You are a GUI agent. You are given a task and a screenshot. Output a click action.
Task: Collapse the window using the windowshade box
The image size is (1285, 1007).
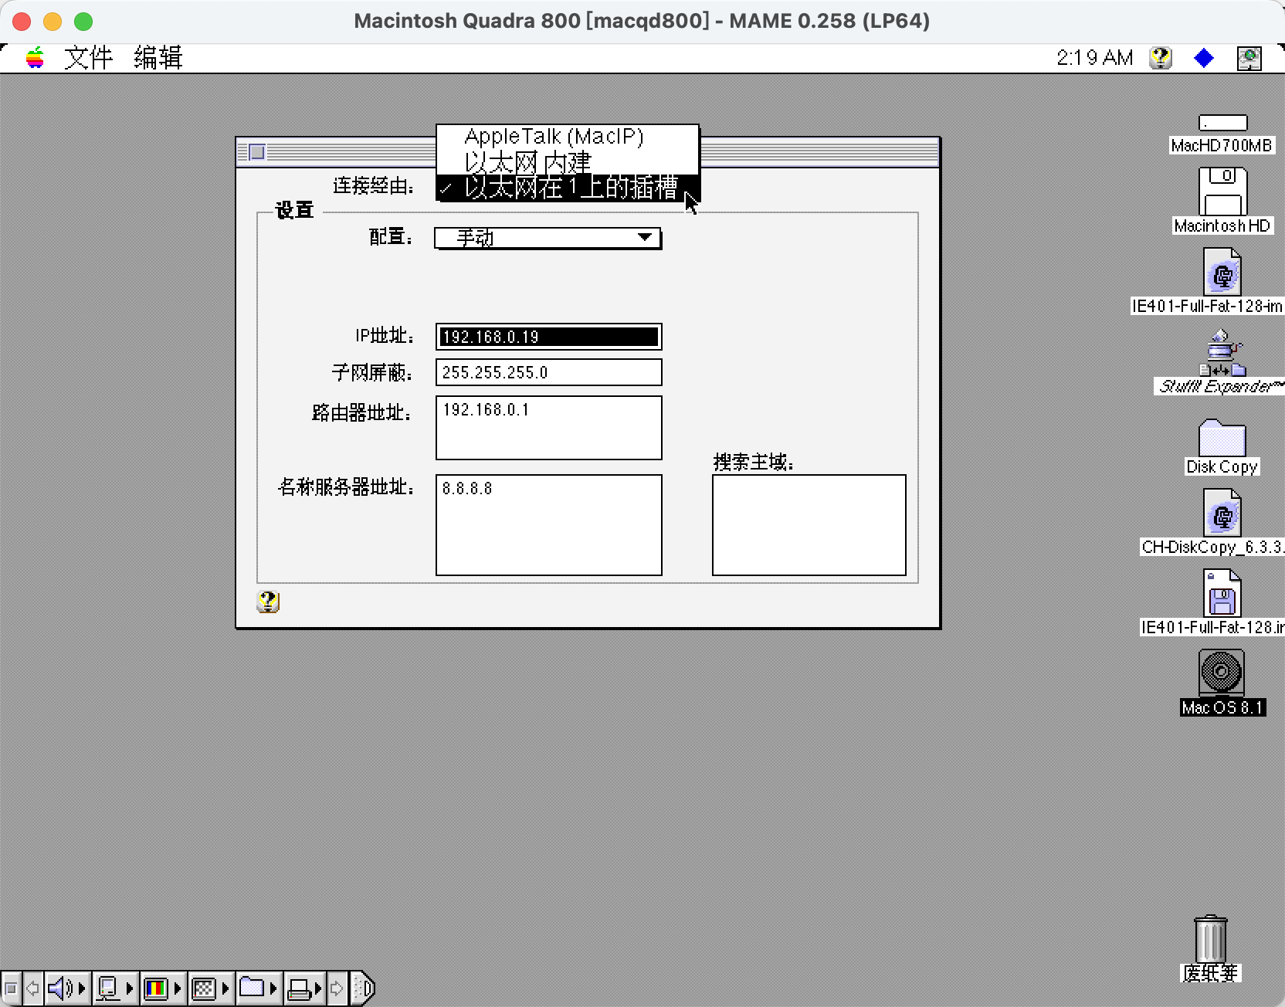[256, 152]
